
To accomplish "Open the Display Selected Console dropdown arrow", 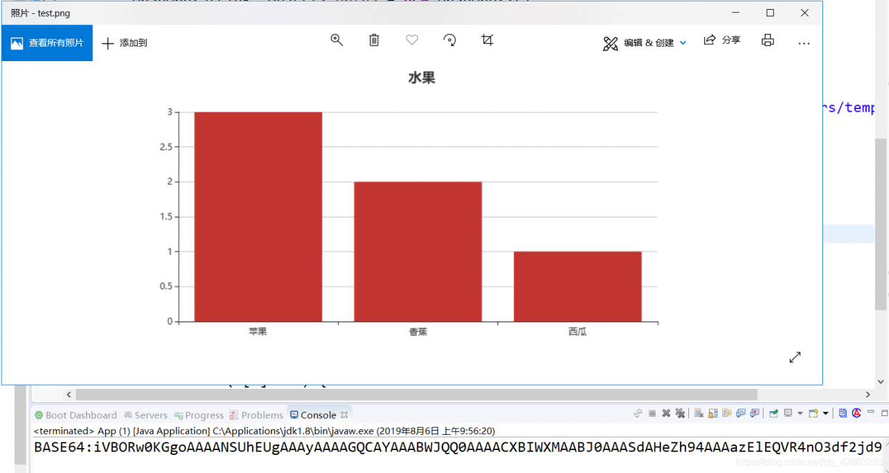I will (800, 413).
